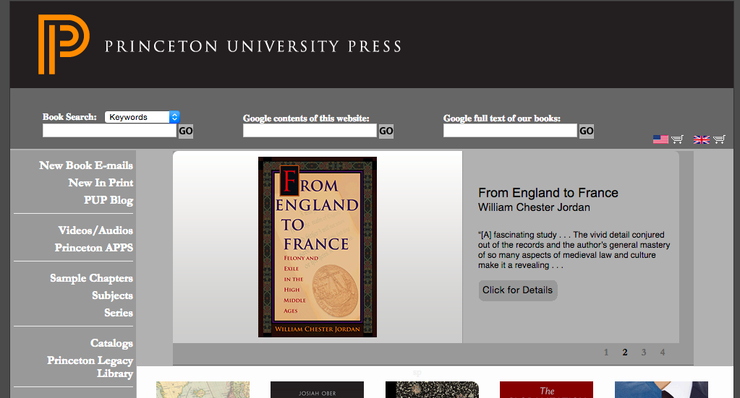740x398 pixels.
Task: Focus the Google full text books field
Action: [510, 131]
